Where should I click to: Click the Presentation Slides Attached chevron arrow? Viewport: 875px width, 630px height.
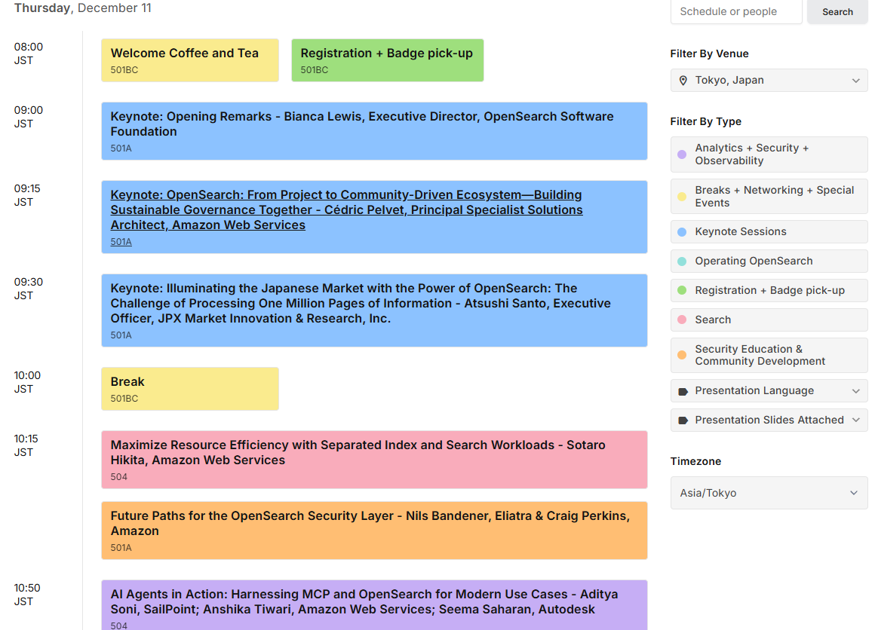click(855, 421)
